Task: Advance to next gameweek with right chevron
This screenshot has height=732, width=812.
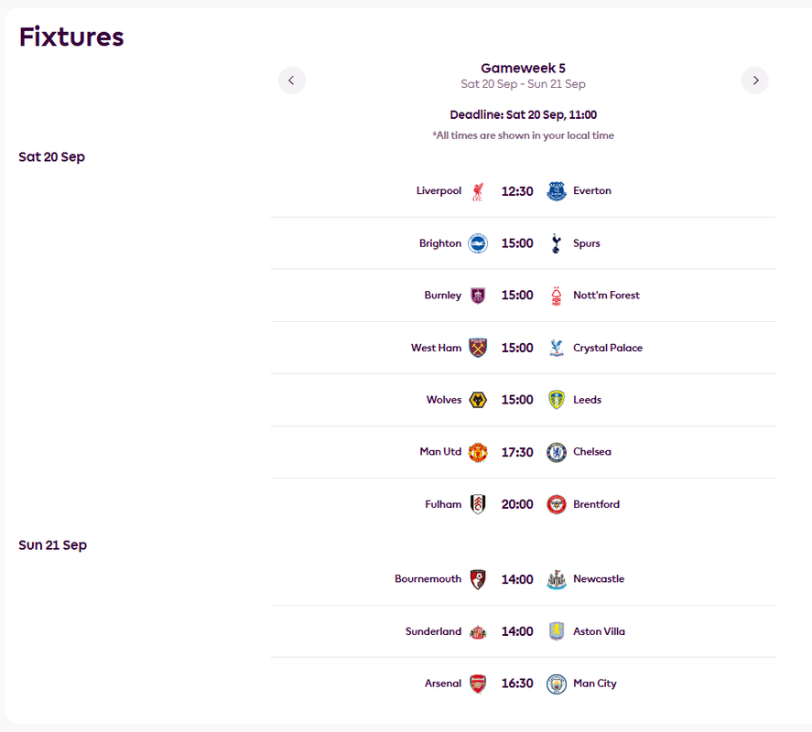Action: [x=754, y=81]
